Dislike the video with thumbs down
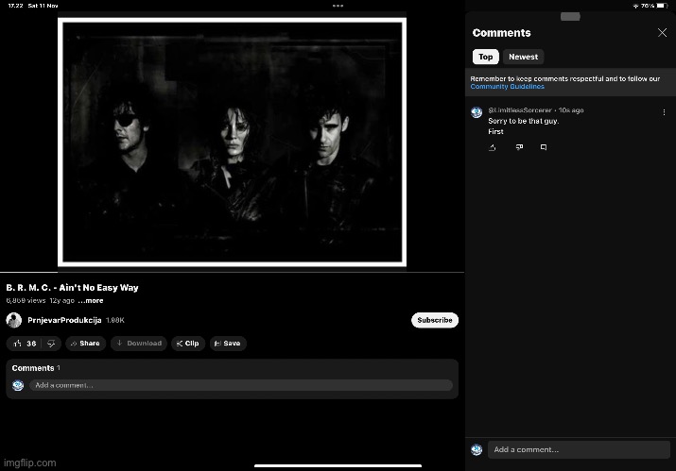 pos(51,344)
